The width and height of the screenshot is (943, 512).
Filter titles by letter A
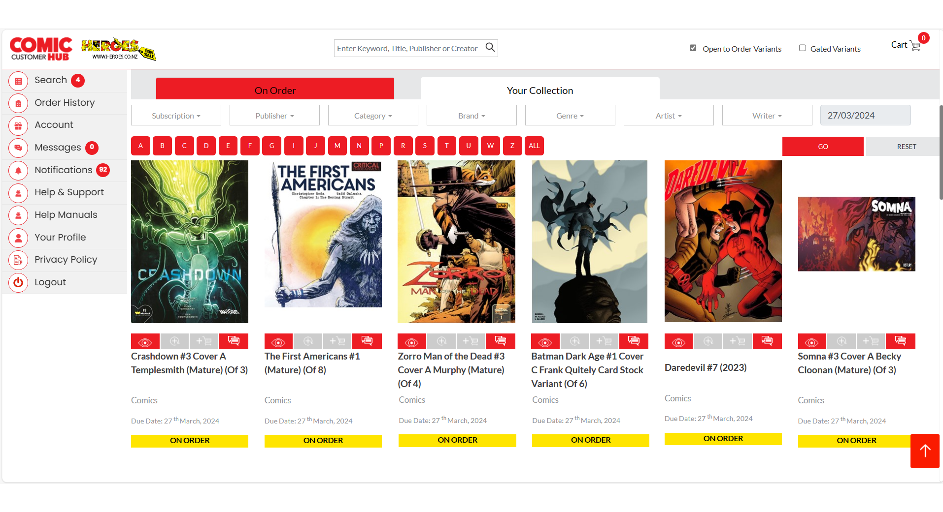tap(140, 146)
